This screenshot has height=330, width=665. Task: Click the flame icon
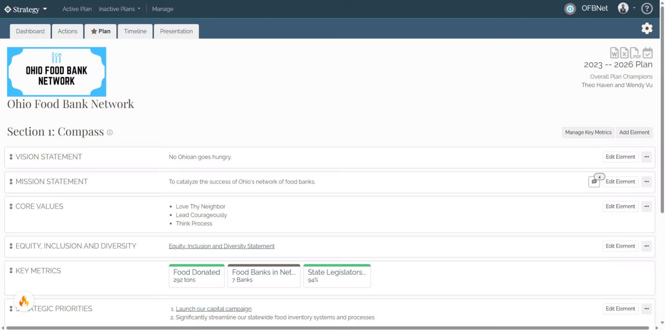[24, 301]
